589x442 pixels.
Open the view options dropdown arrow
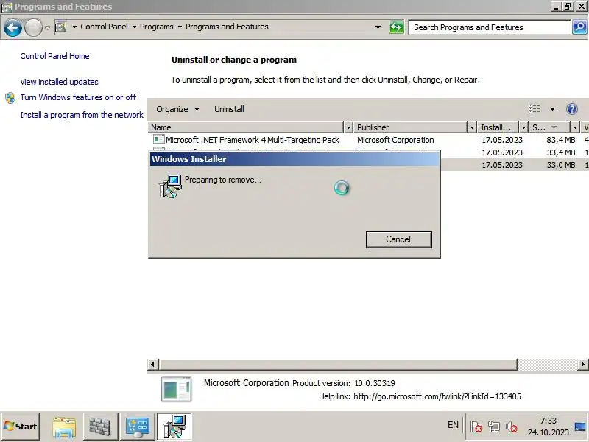pyautogui.click(x=552, y=109)
